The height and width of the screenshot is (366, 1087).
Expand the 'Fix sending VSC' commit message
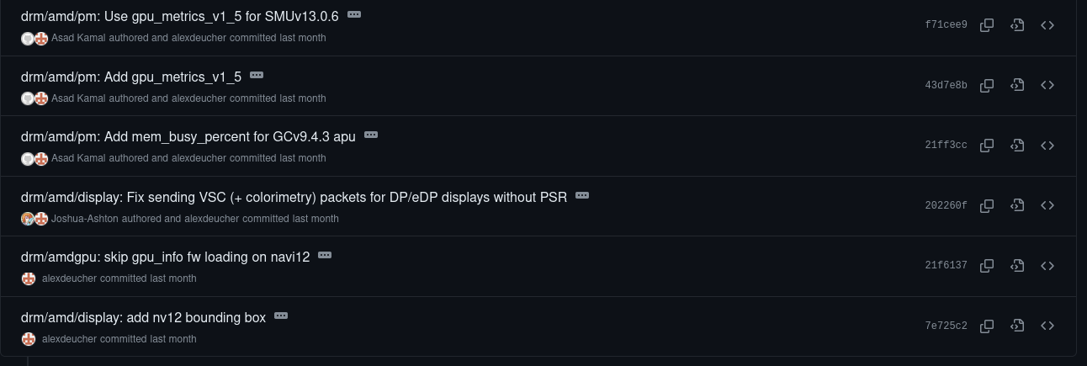[x=582, y=196]
